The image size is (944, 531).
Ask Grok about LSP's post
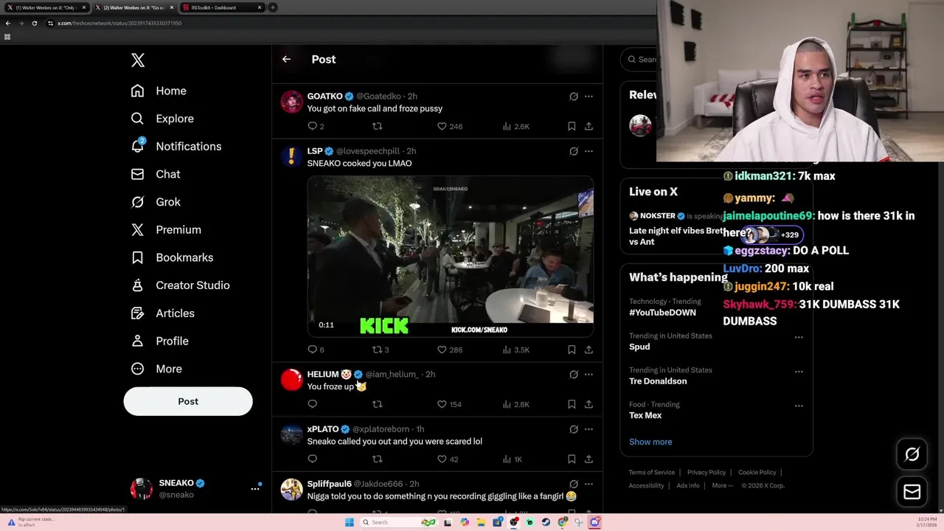coord(574,151)
